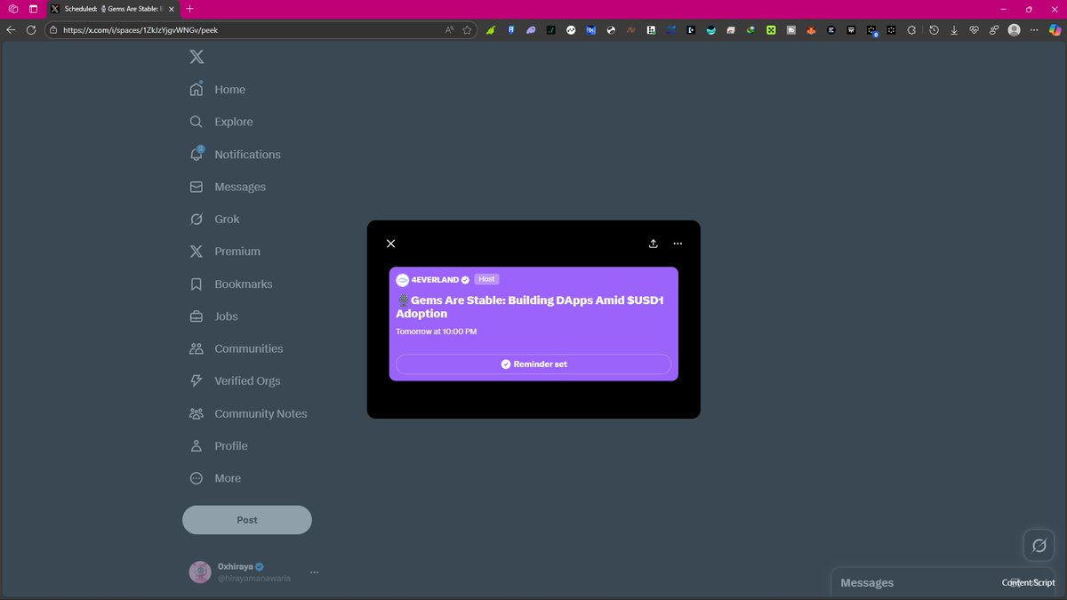Click the Bookmarks icon in sidebar
This screenshot has height=600, width=1067.
pos(197,284)
